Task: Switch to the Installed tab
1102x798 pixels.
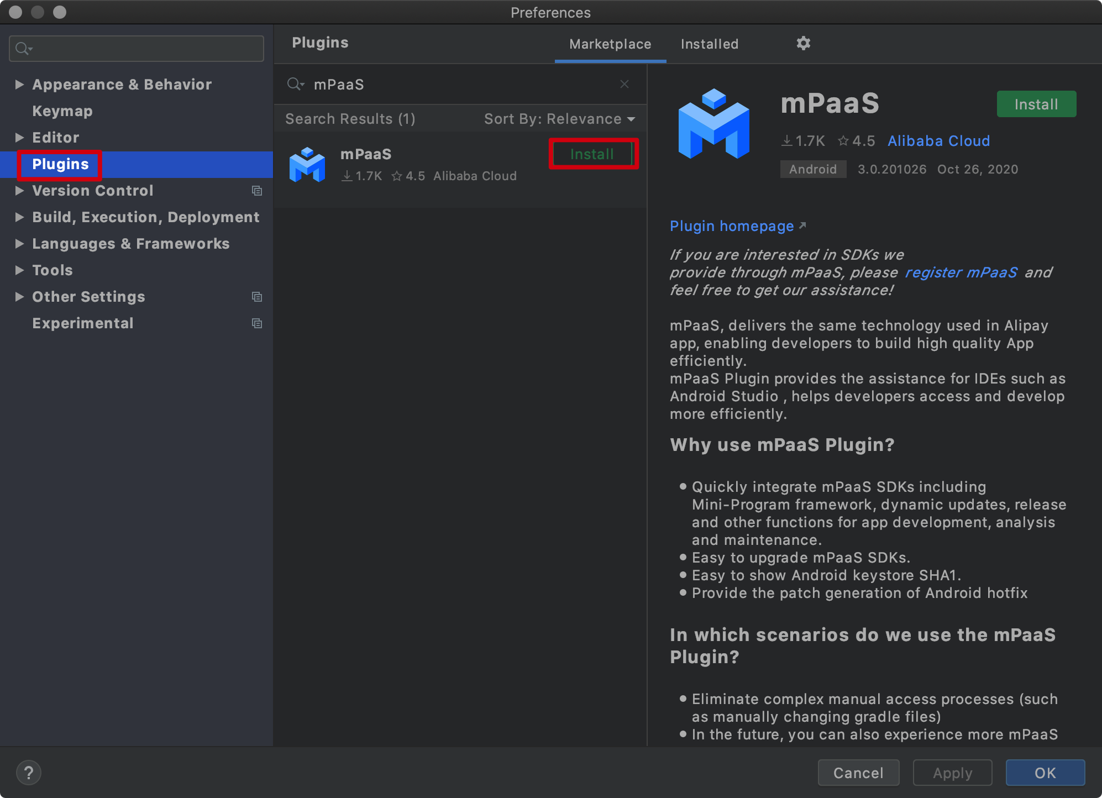Action: pos(709,44)
